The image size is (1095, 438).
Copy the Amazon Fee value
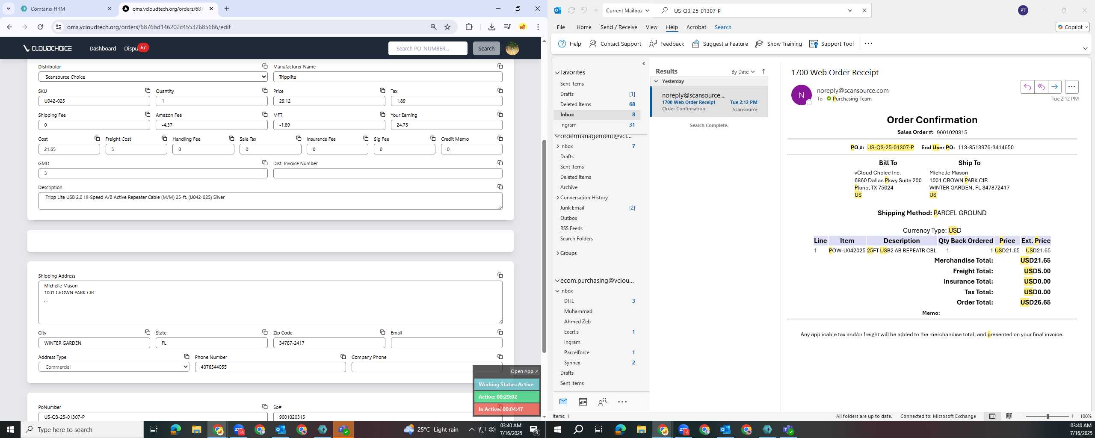coord(265,114)
